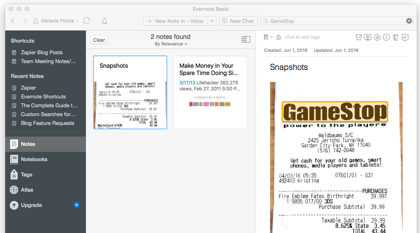Screen dimensions: 420x233
Task: Select Notebooks in the sidebar
Action: coord(46,159)
